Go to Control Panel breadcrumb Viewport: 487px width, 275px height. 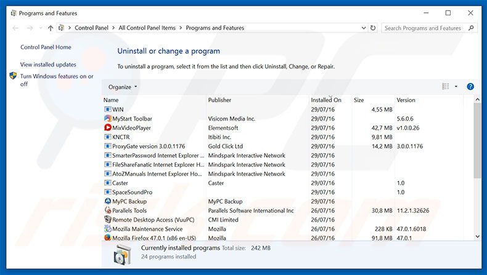91,28
